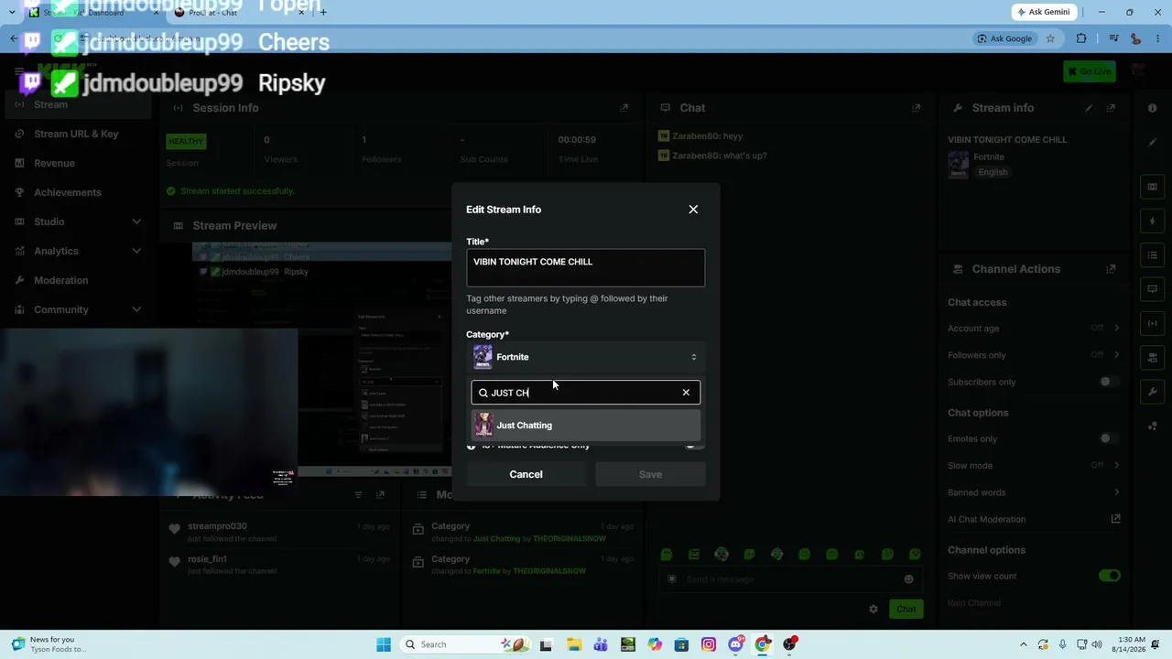Open OBS Studio from the taskbar
The width and height of the screenshot is (1172, 659).
pos(789,644)
